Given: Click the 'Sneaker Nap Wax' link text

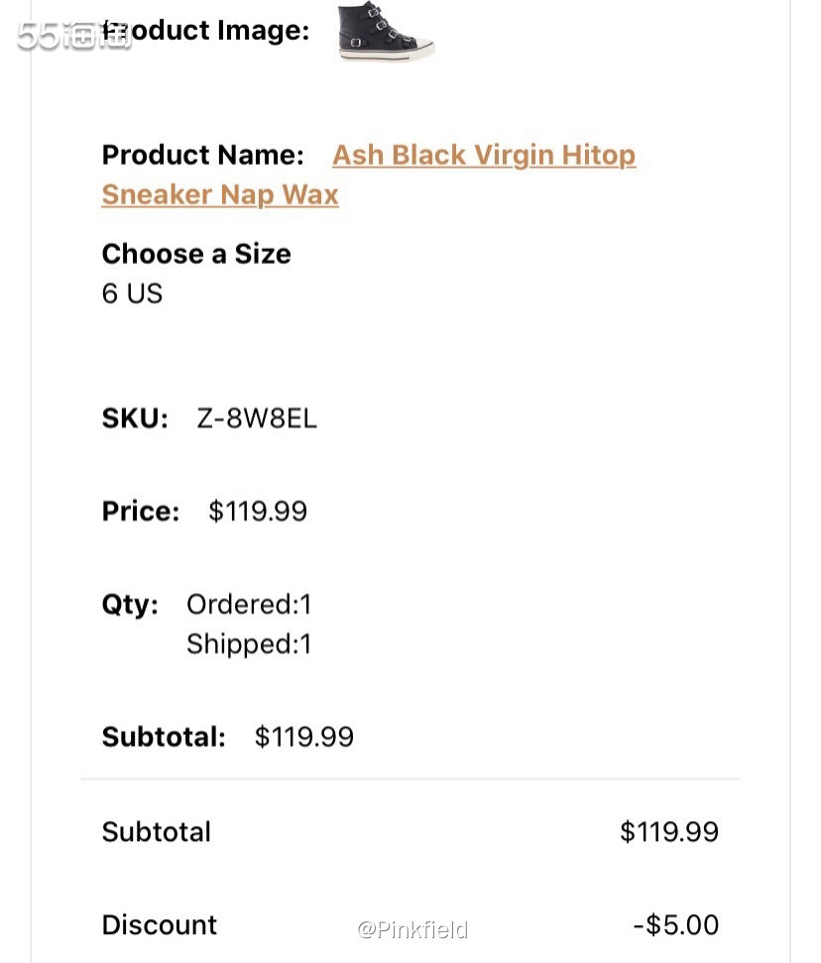Looking at the screenshot, I should click(220, 194).
